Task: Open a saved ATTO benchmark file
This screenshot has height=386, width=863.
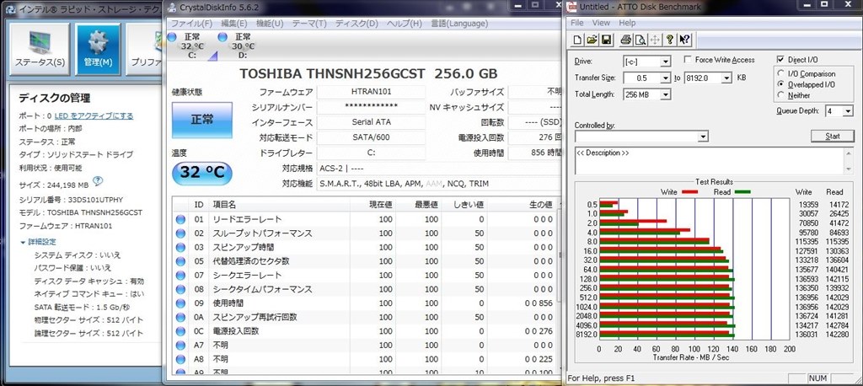Action: pyautogui.click(x=592, y=40)
